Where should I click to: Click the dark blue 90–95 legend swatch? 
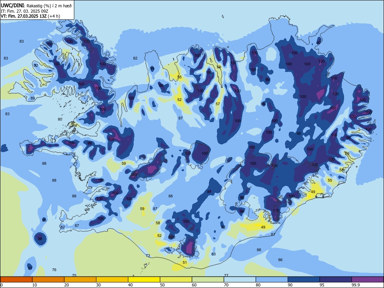(304, 280)
